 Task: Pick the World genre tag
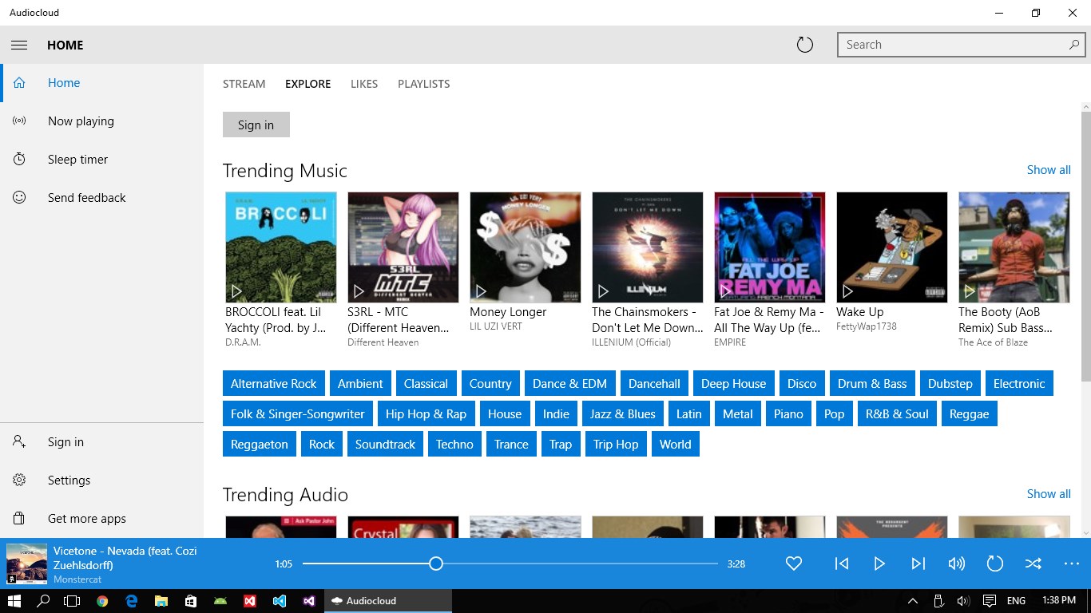pyautogui.click(x=676, y=445)
